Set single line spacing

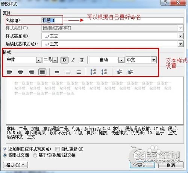pos(57,72)
